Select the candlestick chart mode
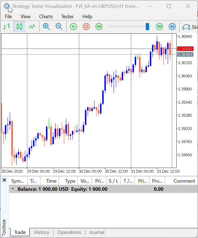 coord(19,27)
